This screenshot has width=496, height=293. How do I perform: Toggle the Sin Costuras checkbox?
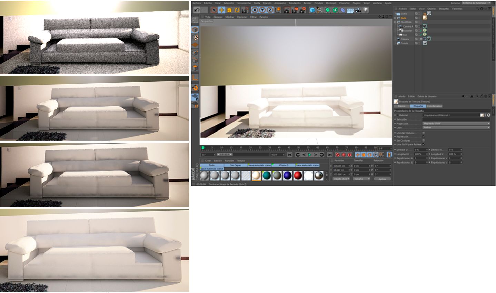tap(424, 140)
